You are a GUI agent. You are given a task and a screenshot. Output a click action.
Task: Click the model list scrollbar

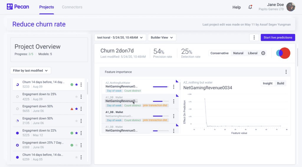point(87,88)
